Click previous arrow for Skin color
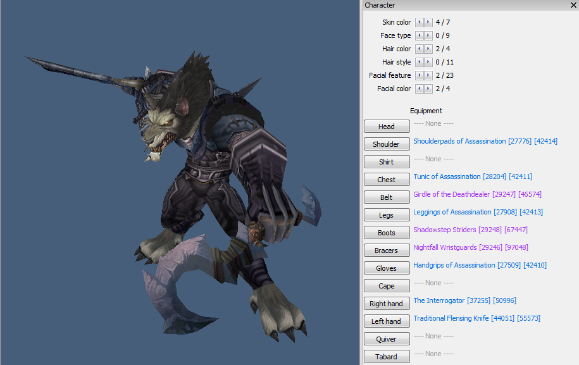579x365 pixels. [419, 22]
